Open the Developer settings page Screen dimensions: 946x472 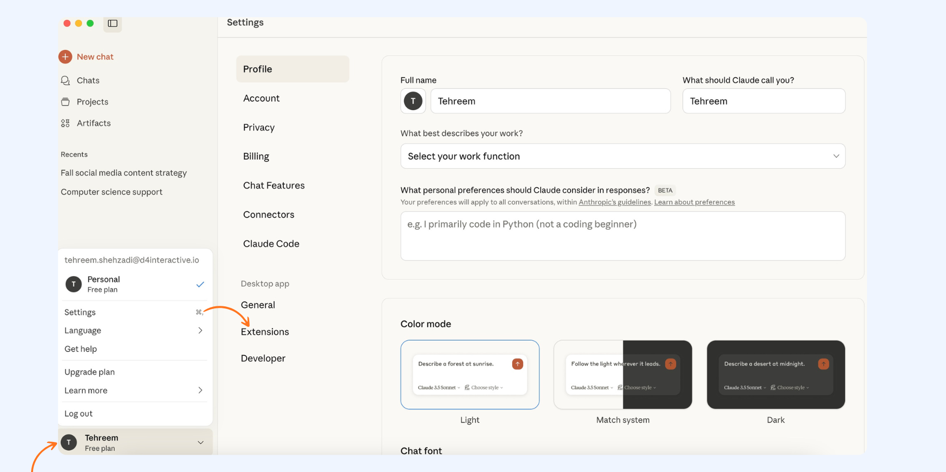(x=264, y=358)
